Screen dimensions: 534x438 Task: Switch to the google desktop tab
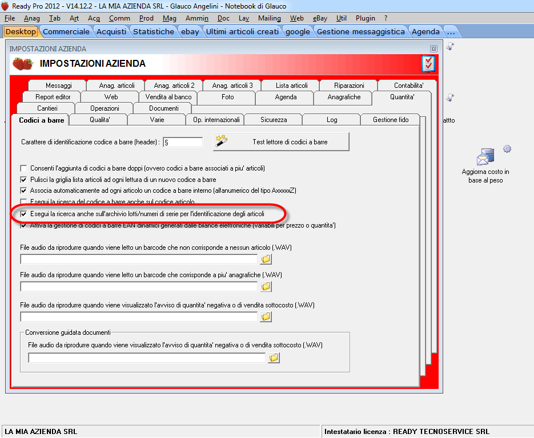(x=298, y=31)
